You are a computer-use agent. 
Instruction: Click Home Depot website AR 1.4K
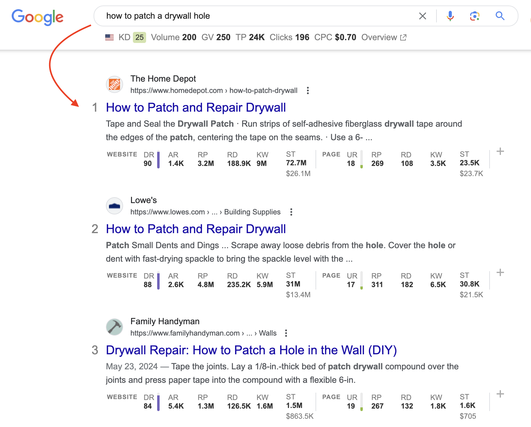(x=176, y=163)
